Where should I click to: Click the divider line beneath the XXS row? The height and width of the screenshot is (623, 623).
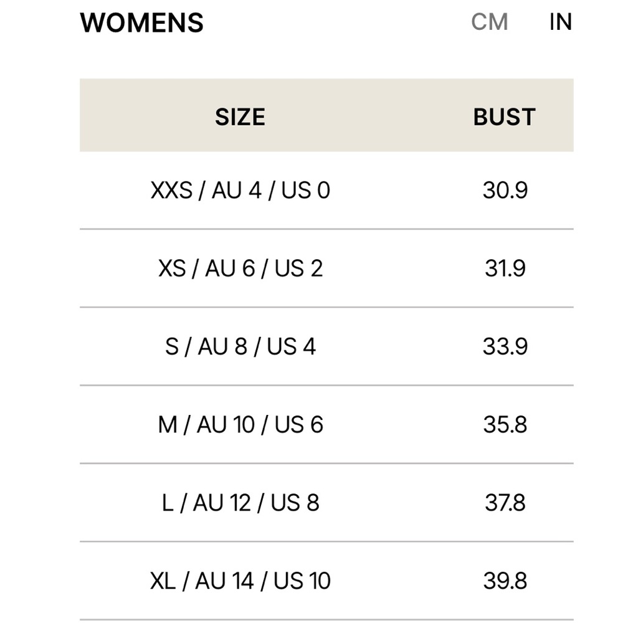coord(326,229)
